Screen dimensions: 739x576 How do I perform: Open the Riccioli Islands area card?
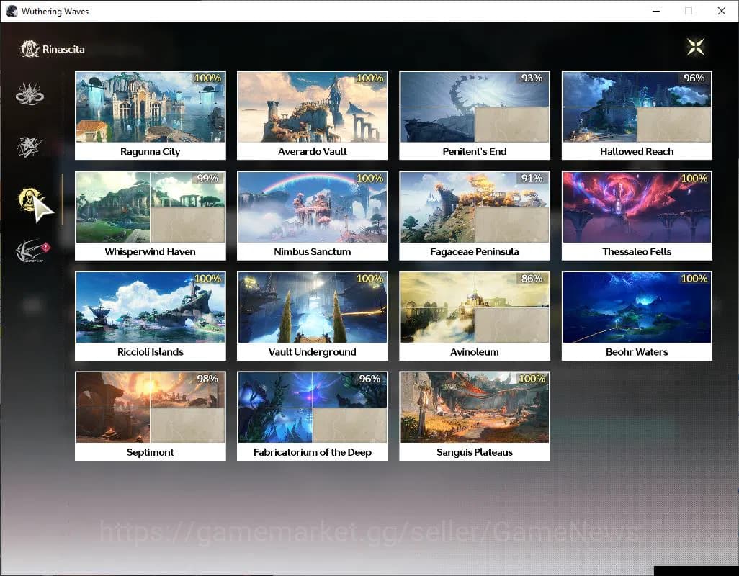click(150, 315)
